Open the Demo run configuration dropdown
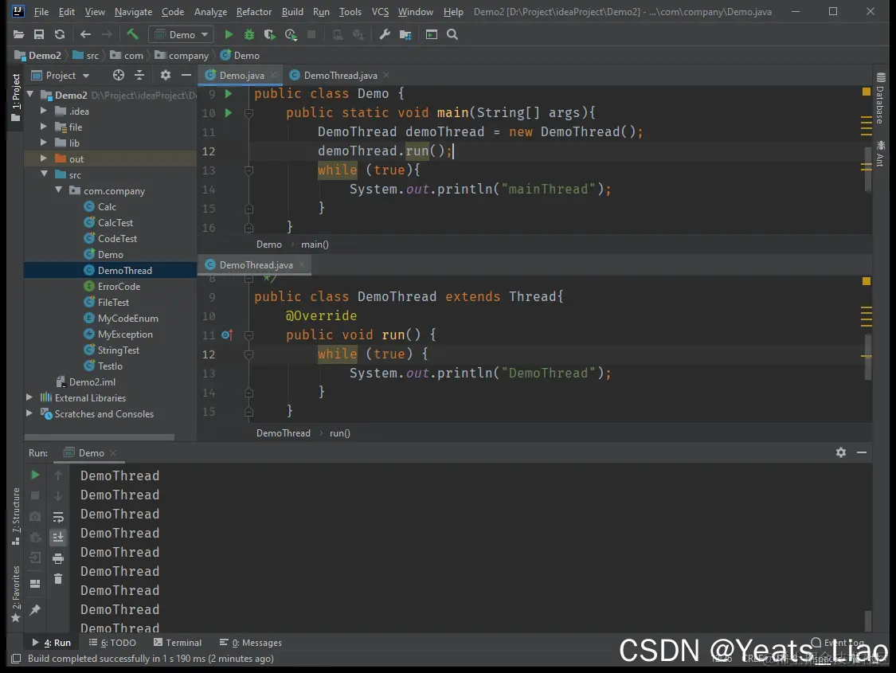Viewport: 896px width, 673px height. click(x=181, y=35)
